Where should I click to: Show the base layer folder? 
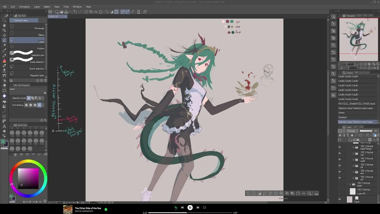point(340,184)
